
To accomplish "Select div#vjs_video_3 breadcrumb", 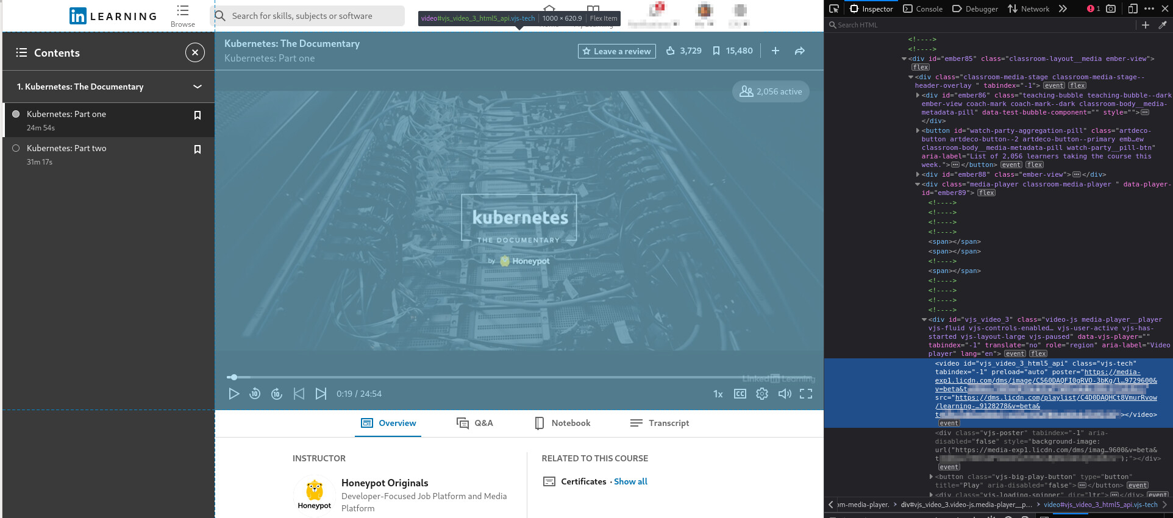I will [x=966, y=505].
